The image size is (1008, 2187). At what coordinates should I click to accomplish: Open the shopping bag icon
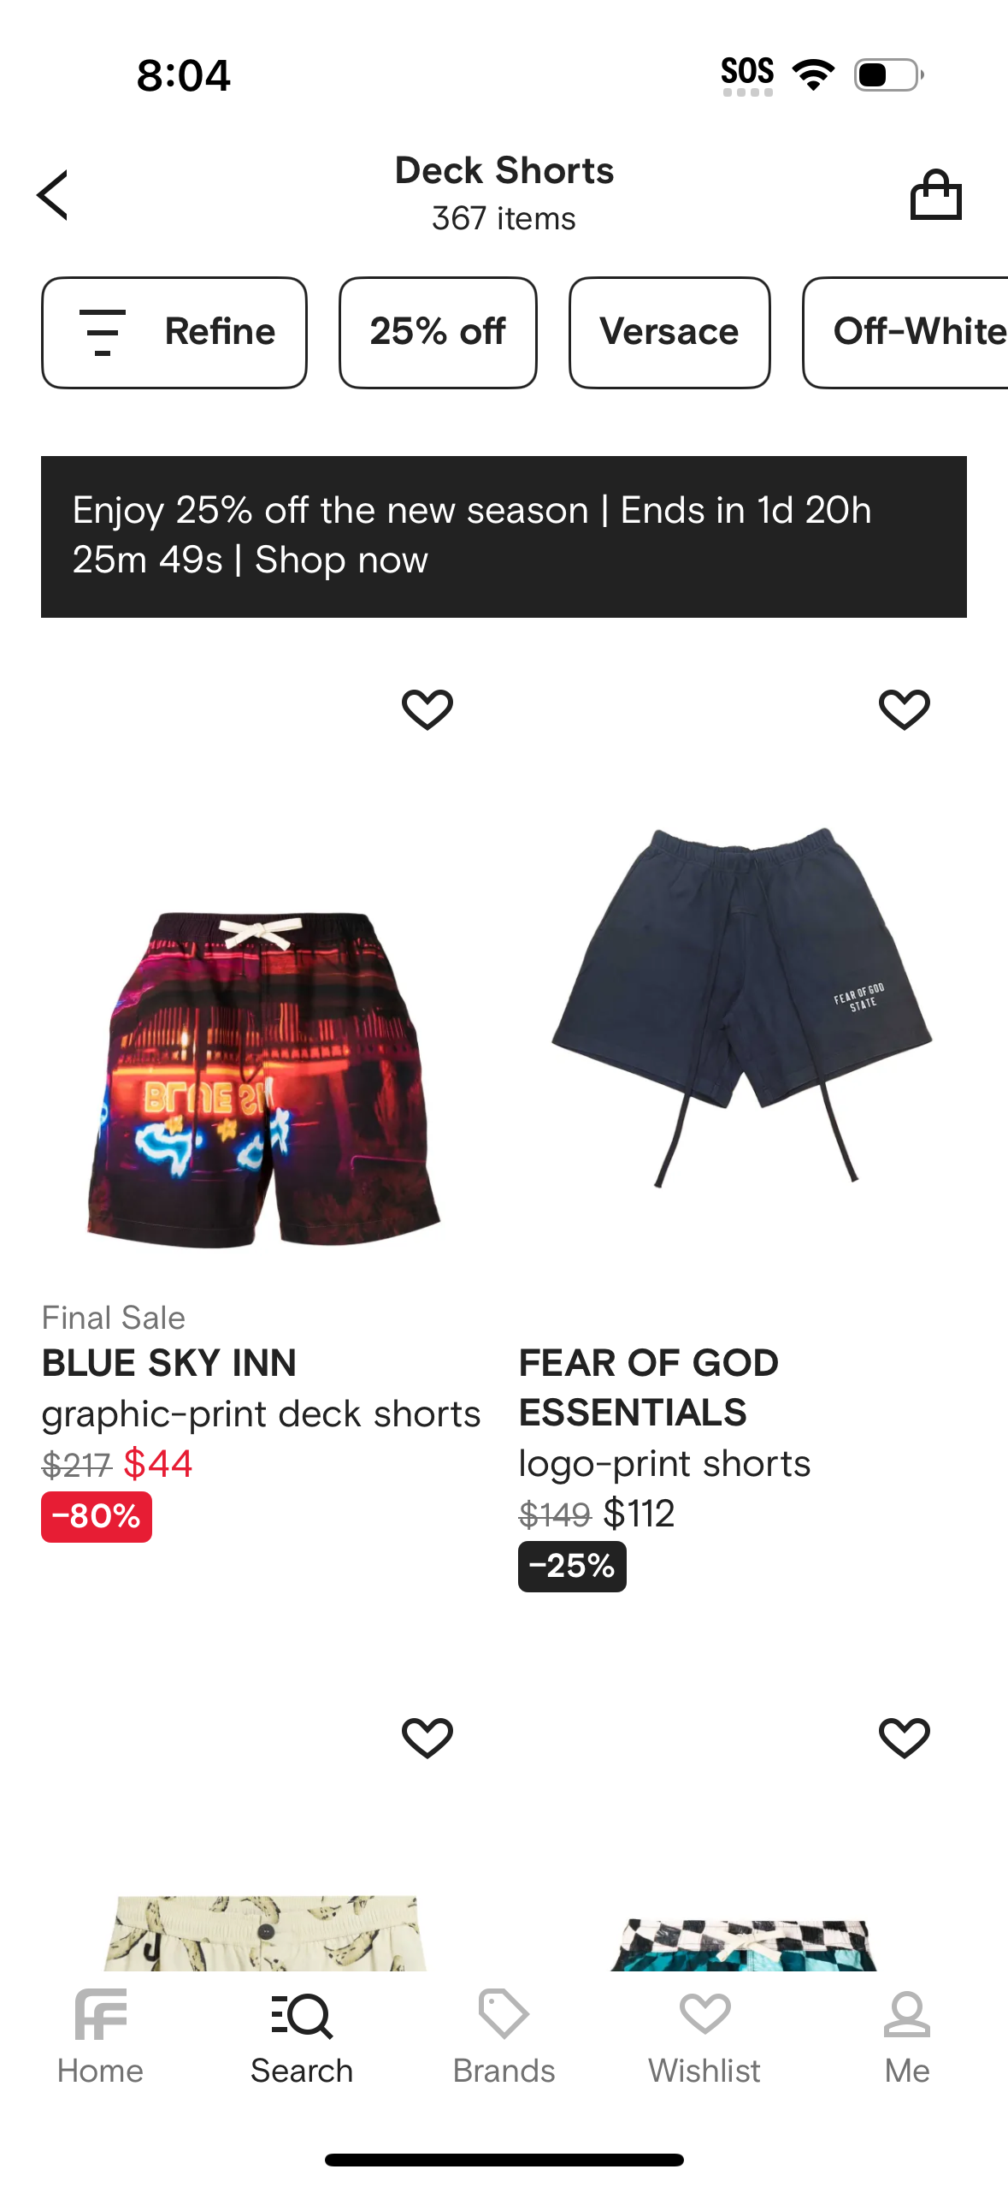[x=935, y=195]
